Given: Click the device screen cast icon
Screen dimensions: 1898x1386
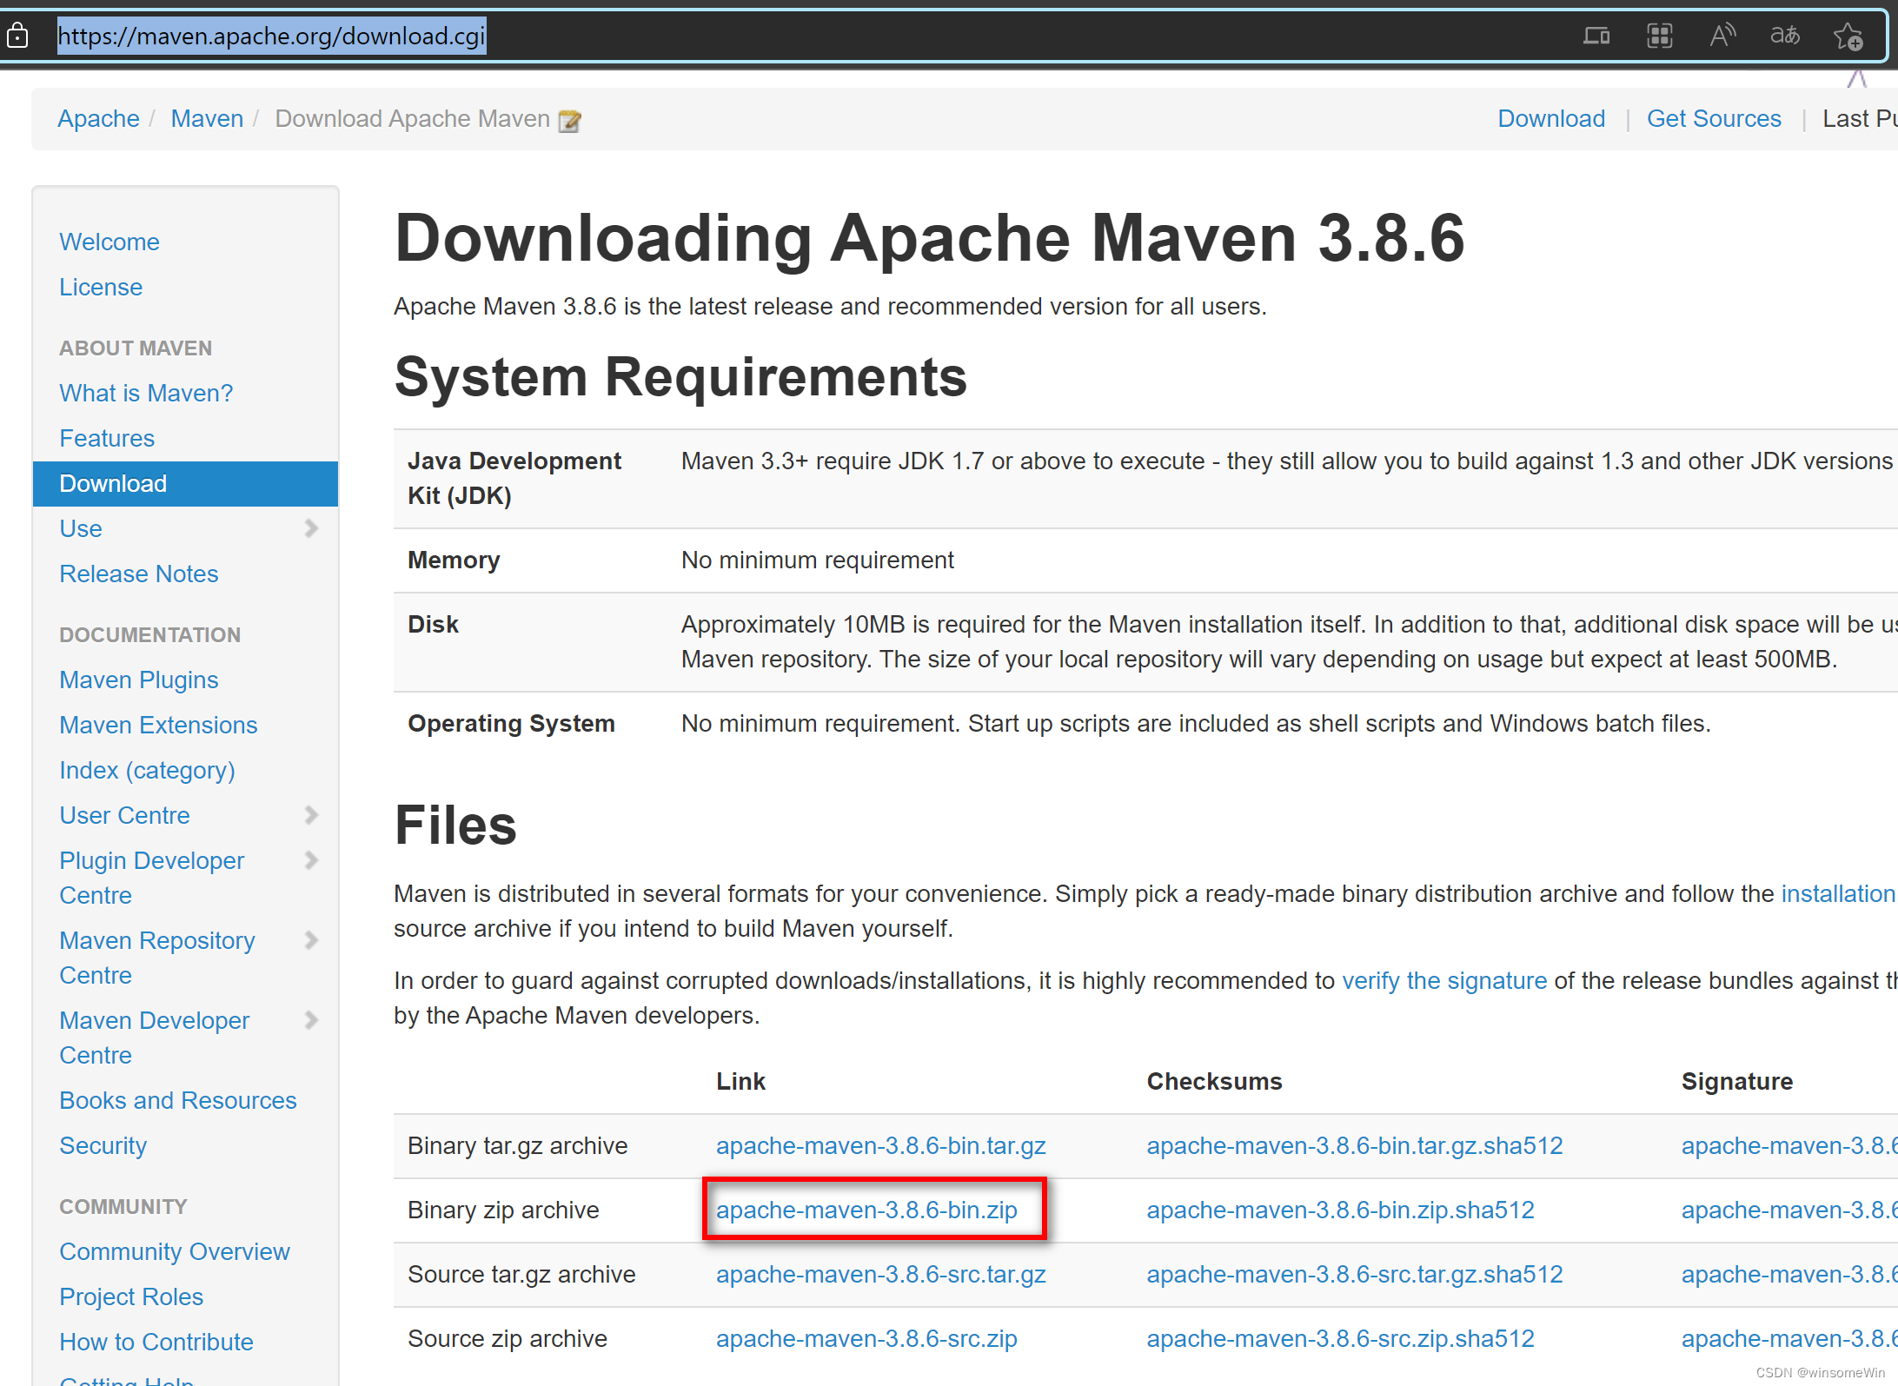Looking at the screenshot, I should tap(1596, 36).
